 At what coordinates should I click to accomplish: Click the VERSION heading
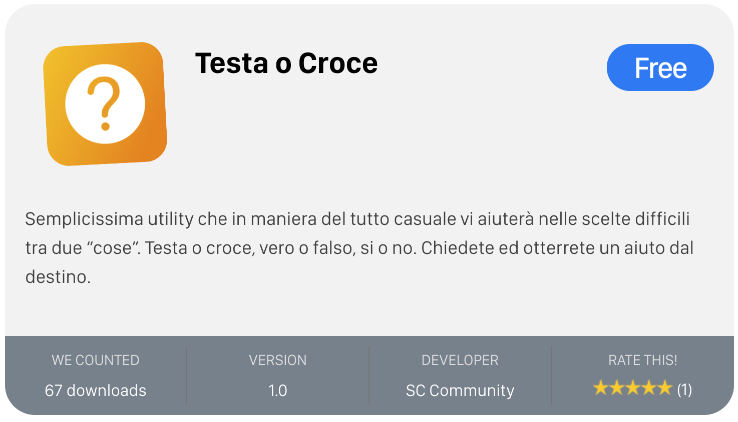[277, 360]
